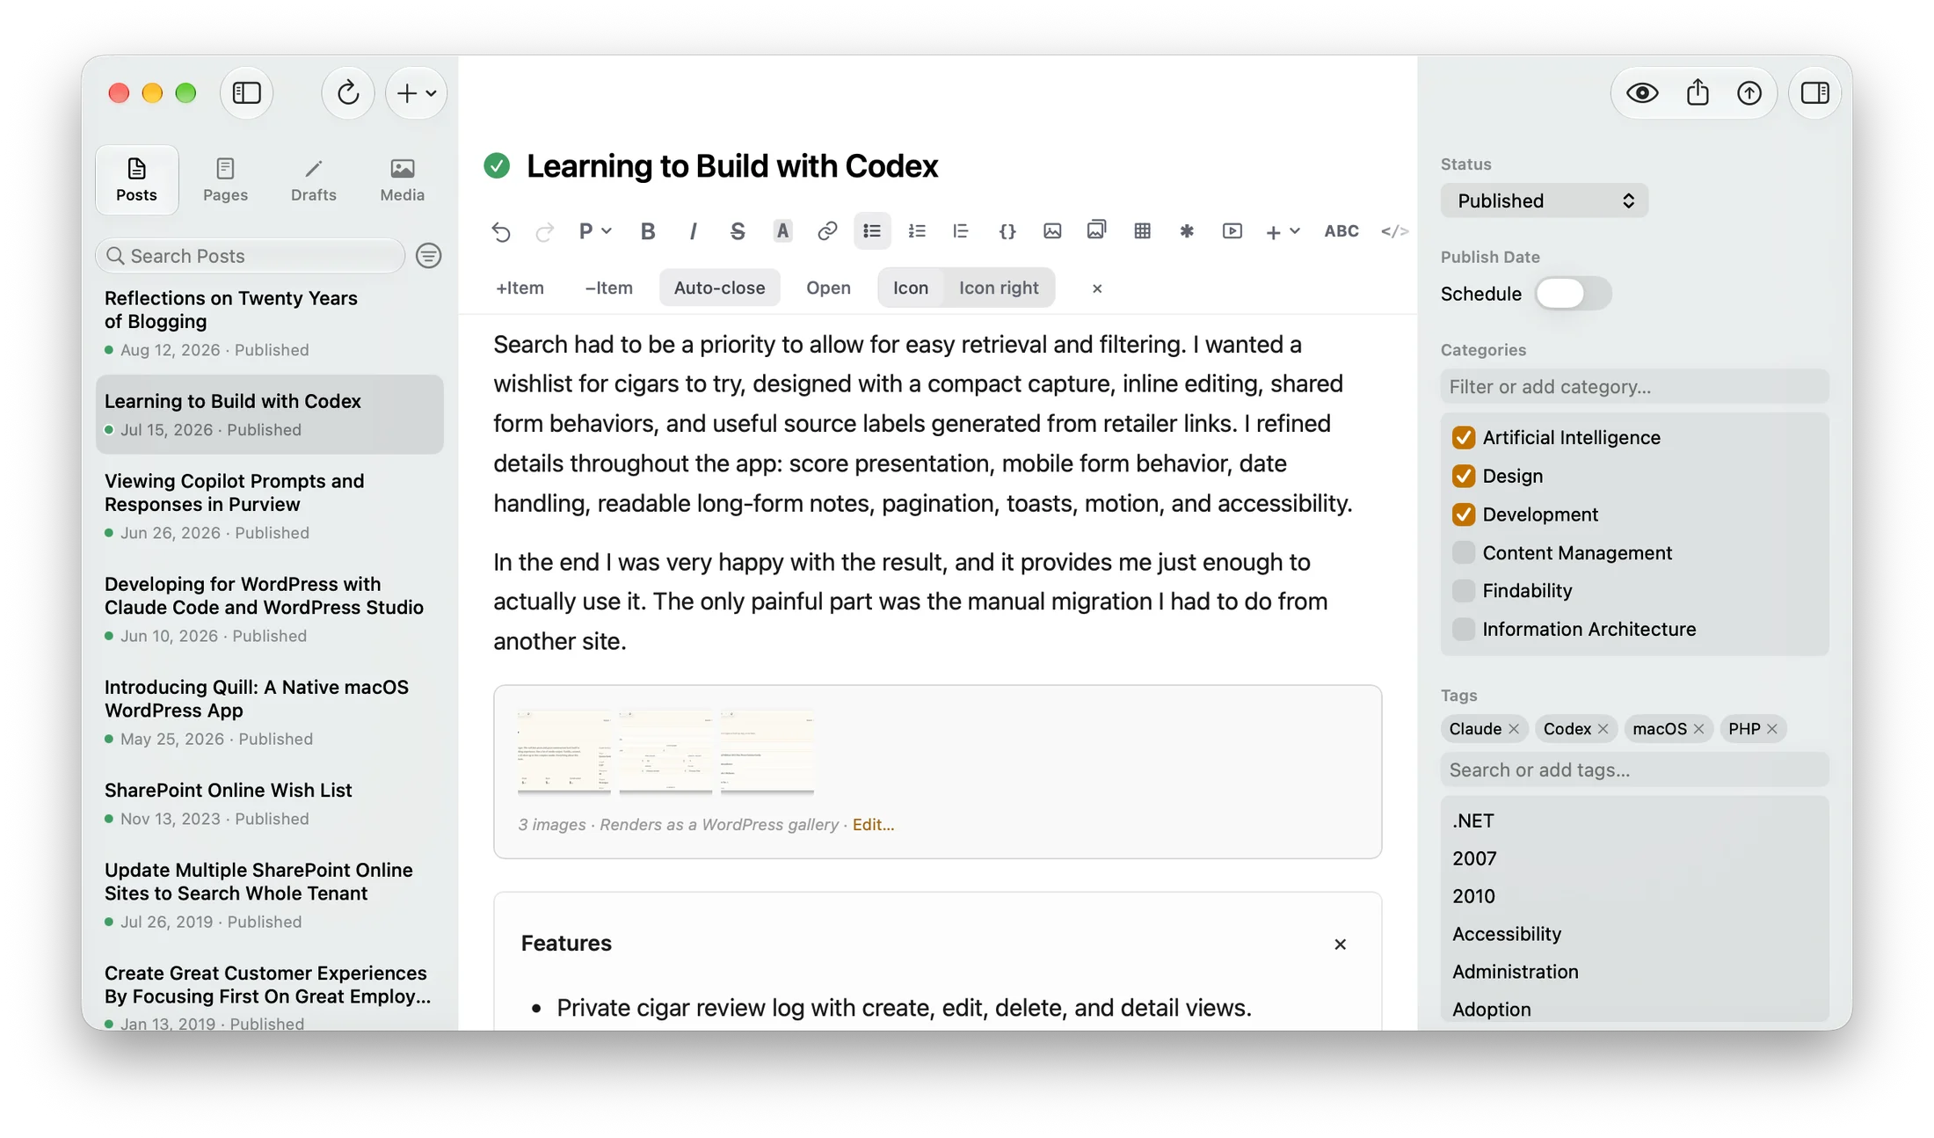Screen dimensions: 1934x1138
Task: Insert a table
Action: click(x=1142, y=231)
